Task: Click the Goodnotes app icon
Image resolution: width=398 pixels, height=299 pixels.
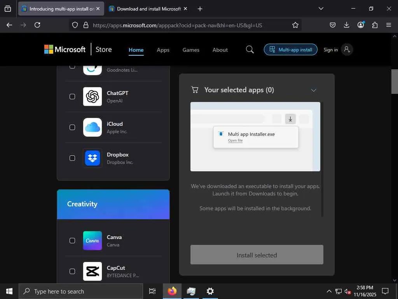Action: click(x=93, y=70)
